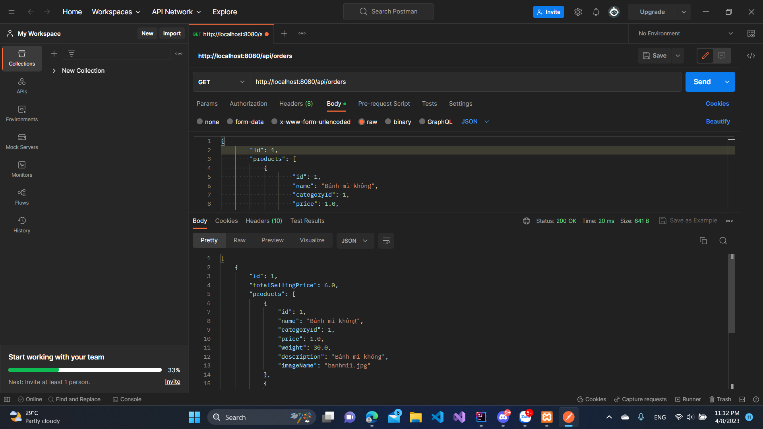Screen dimensions: 763x429
Task: Open the Headers (10) response tab
Action: click(263, 221)
